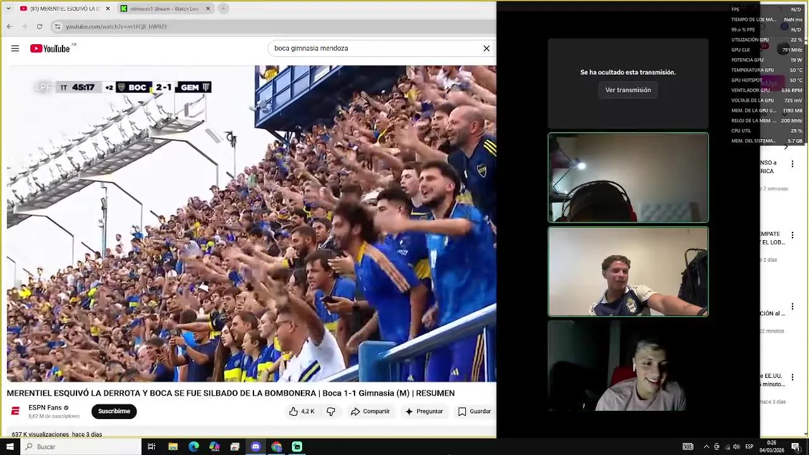Open Discord from the taskbar
Screen dimensions: 809x455
pos(255,447)
